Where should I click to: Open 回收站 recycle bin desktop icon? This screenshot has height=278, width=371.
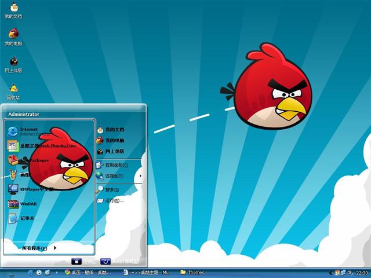13,92
